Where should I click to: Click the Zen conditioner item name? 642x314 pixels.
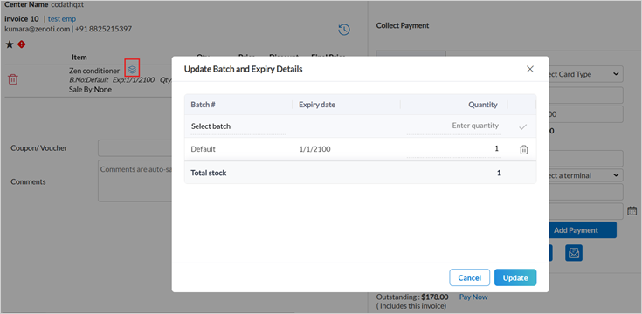pyautogui.click(x=94, y=71)
